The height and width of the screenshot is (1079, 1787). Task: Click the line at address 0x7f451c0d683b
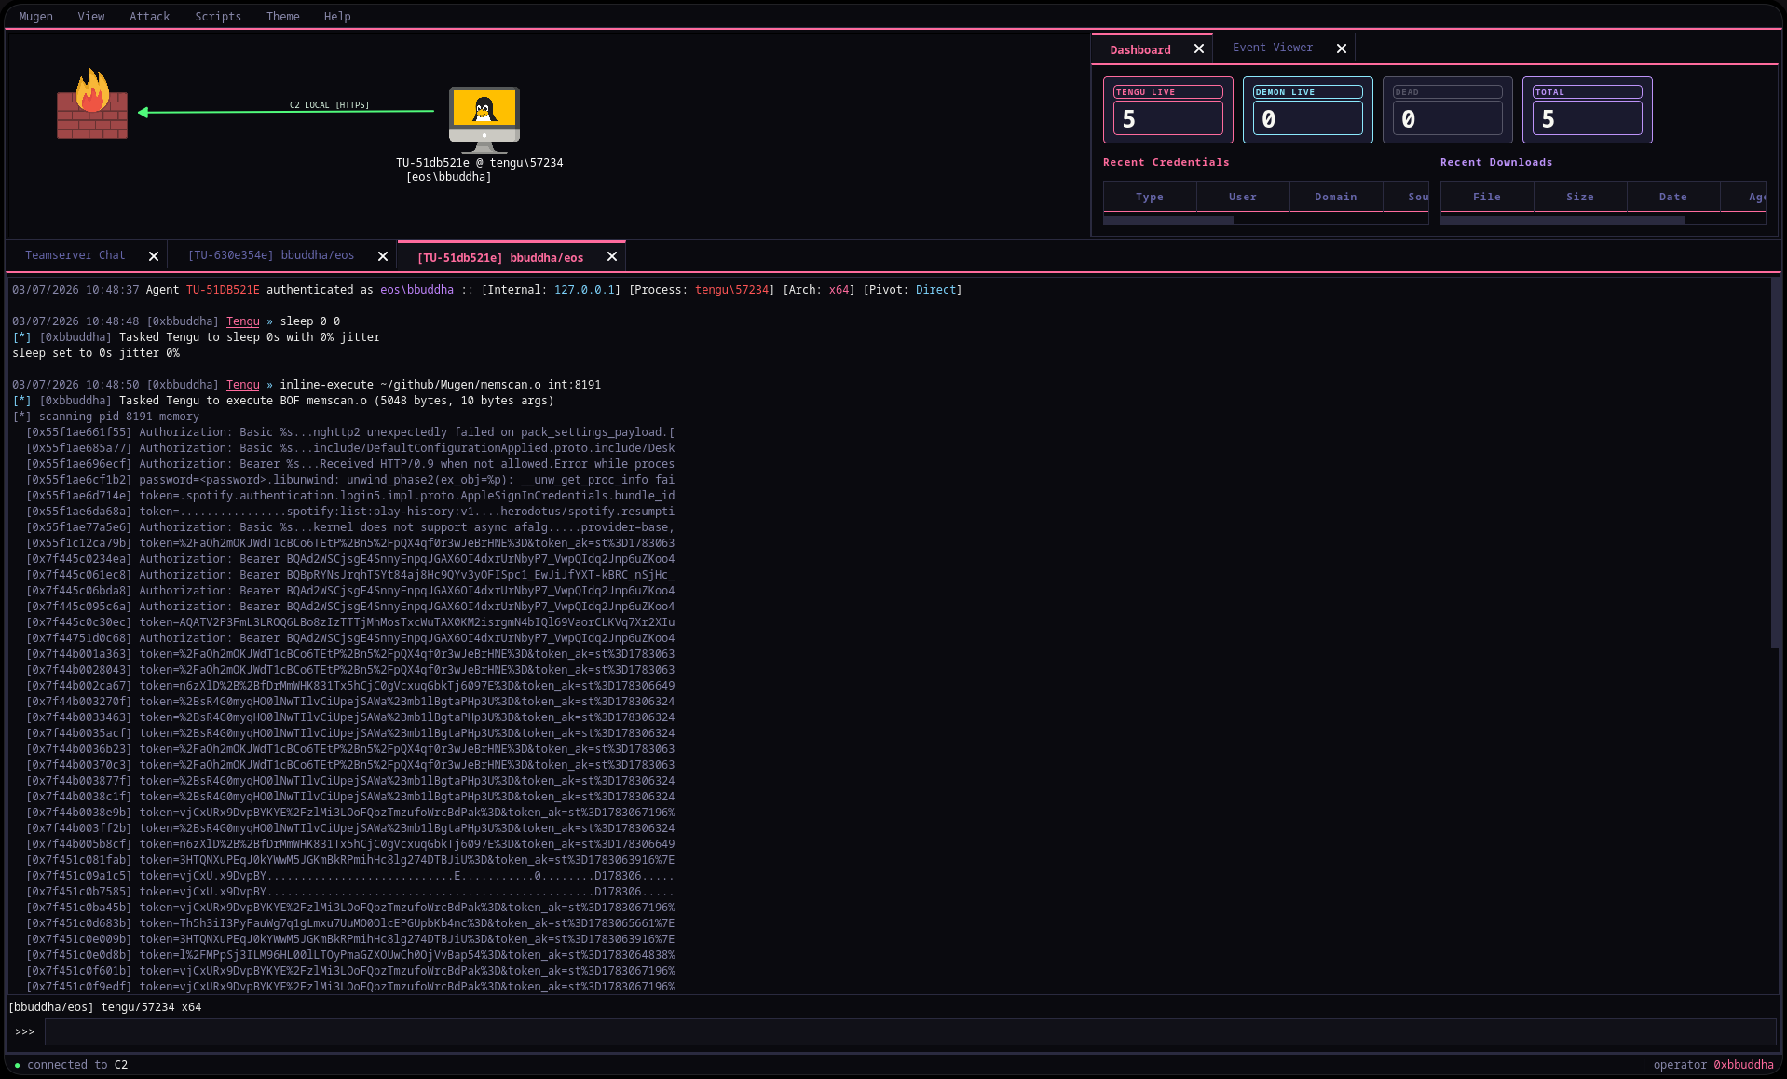(x=350, y=923)
